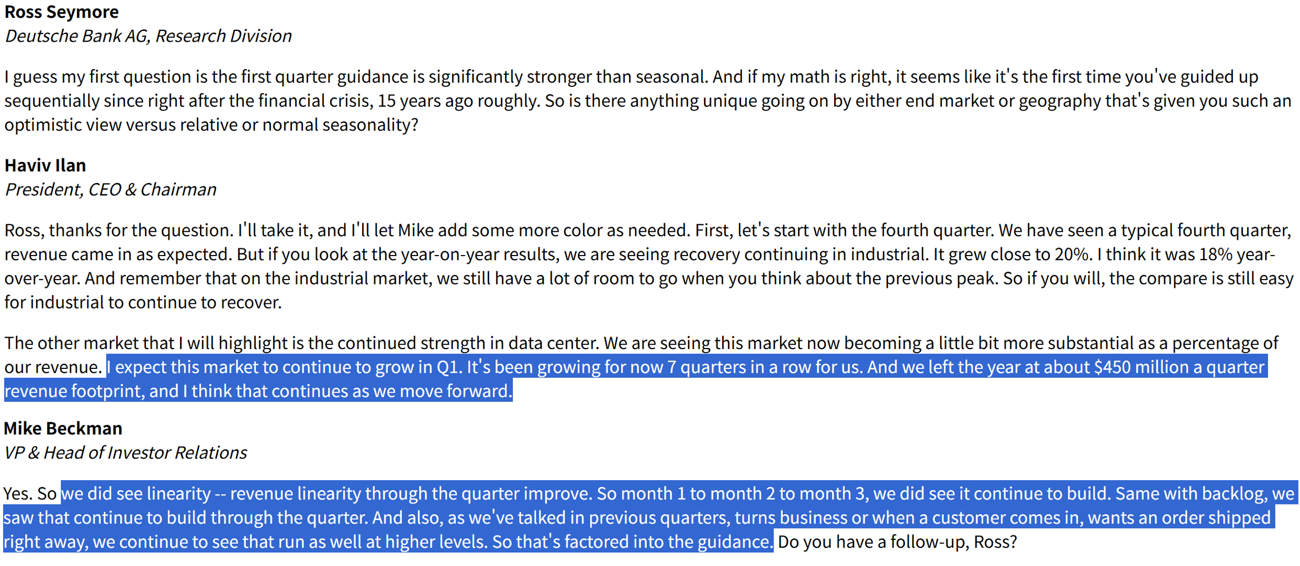Click the highlighted text "So that's factored into the guidance"
Image resolution: width=1300 pixels, height=566 pixels.
(x=632, y=542)
